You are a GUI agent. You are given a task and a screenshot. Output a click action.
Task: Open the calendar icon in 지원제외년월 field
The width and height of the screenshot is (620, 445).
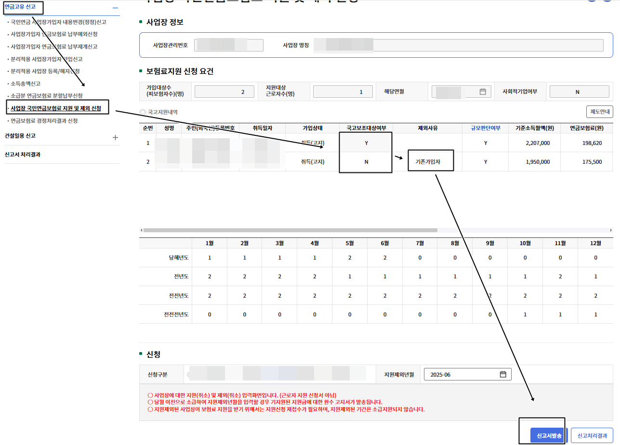[x=503, y=374]
